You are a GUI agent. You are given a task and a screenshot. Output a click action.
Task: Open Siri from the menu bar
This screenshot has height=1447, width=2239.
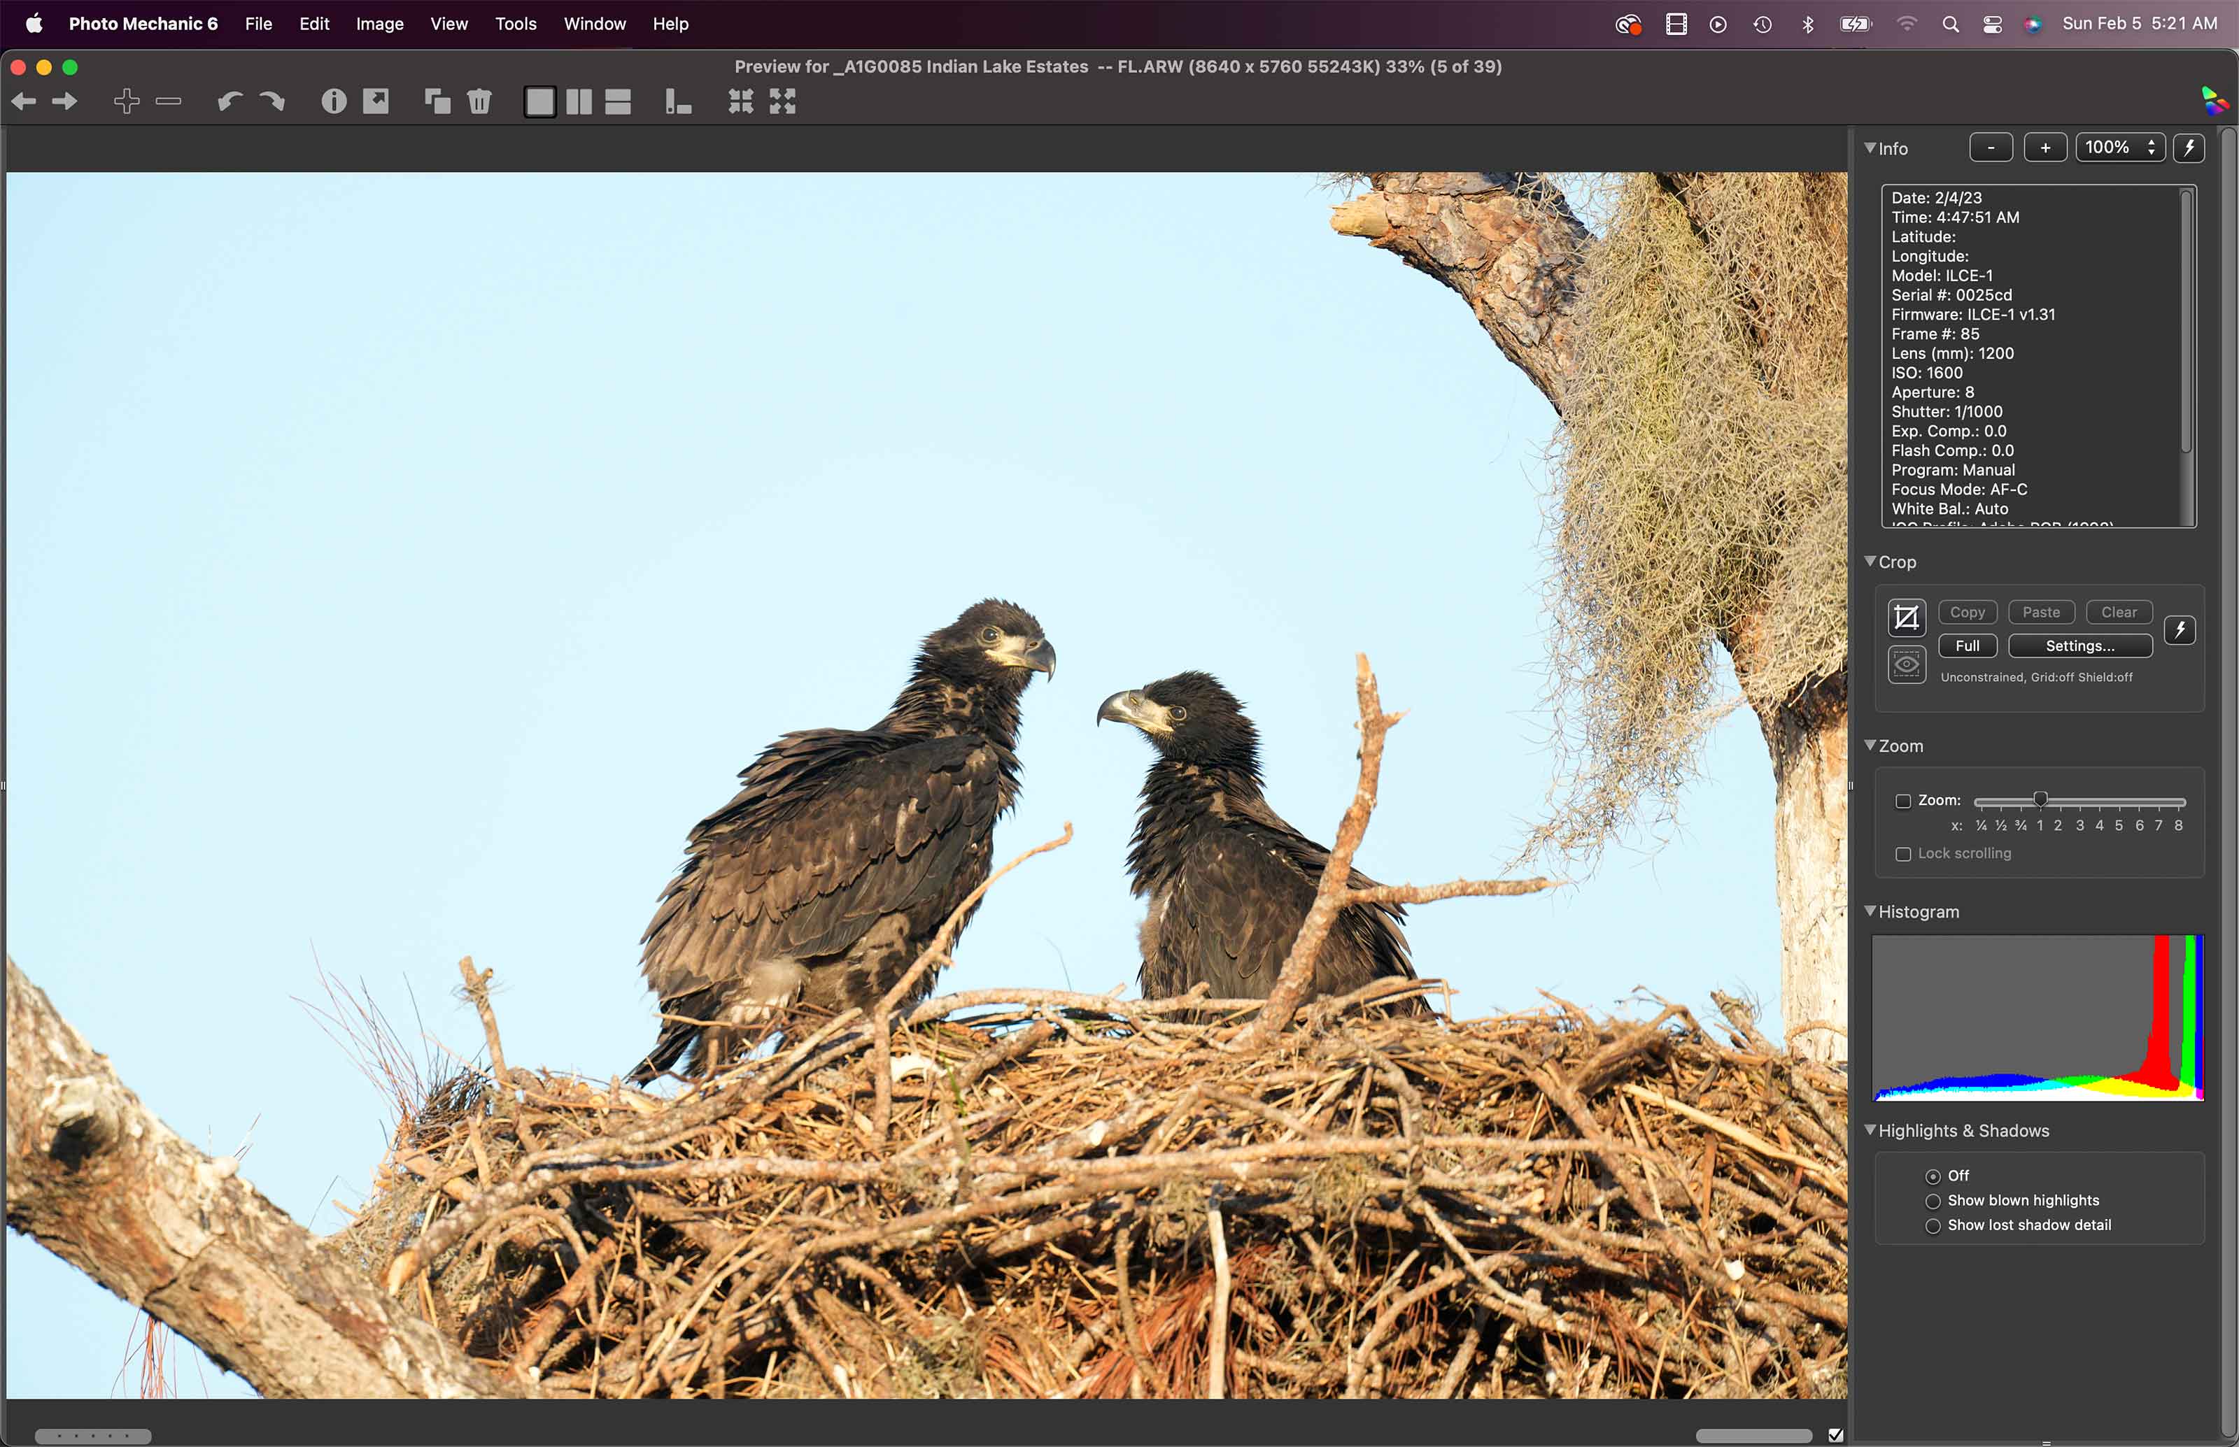pyautogui.click(x=2032, y=24)
